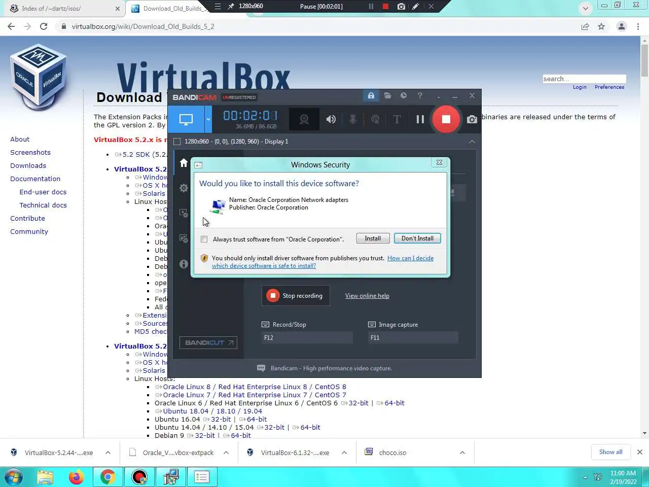Toggle webcam overlay in Bandicam toolbar
The width and height of the screenshot is (649, 487).
click(304, 119)
